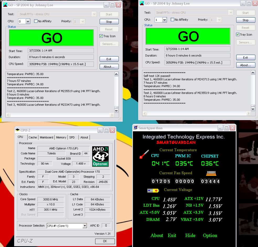Click green GO status panel in right SP2004
This screenshot has width=258, height=247.
point(188,36)
